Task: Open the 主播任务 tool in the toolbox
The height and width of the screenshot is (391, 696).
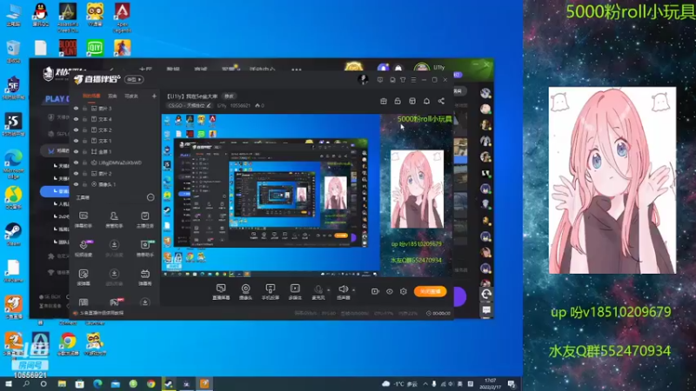Action: tap(144, 220)
